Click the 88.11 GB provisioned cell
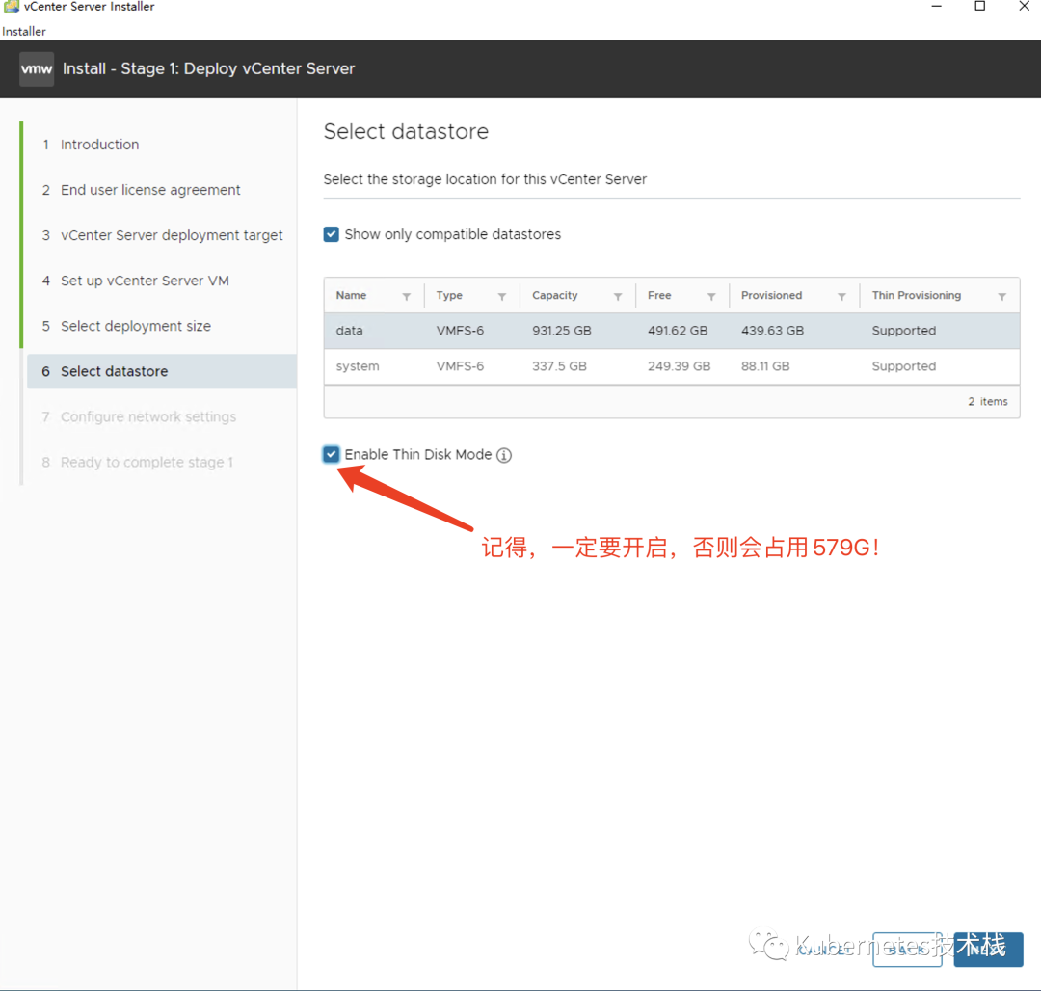The height and width of the screenshot is (991, 1041). pyautogui.click(x=765, y=366)
